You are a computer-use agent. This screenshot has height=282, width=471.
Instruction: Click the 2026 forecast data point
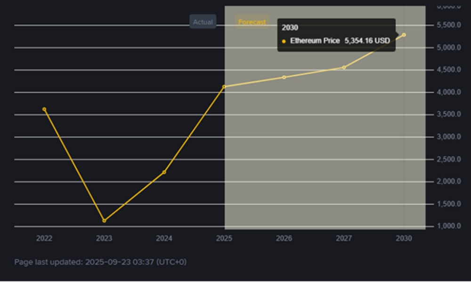point(284,77)
